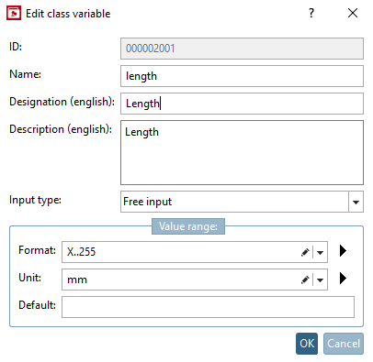Click the 'Input type:' label

click(35, 200)
